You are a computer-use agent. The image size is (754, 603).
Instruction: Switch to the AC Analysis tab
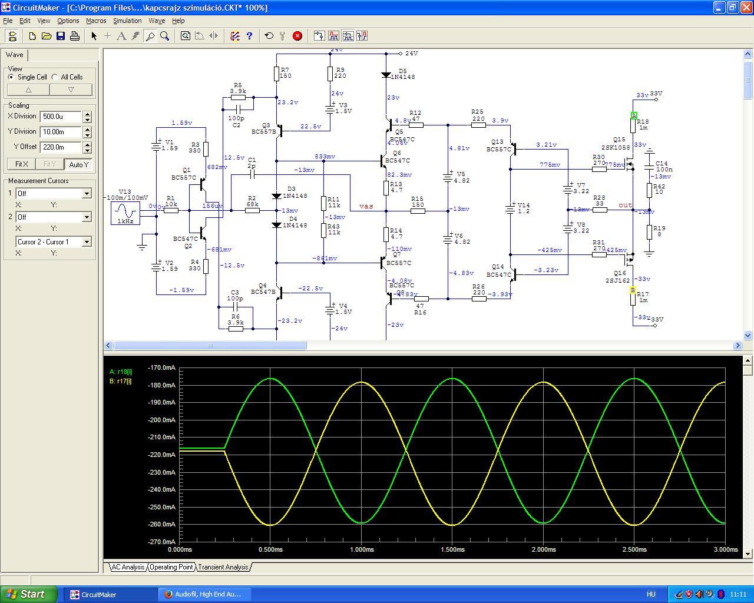128,567
